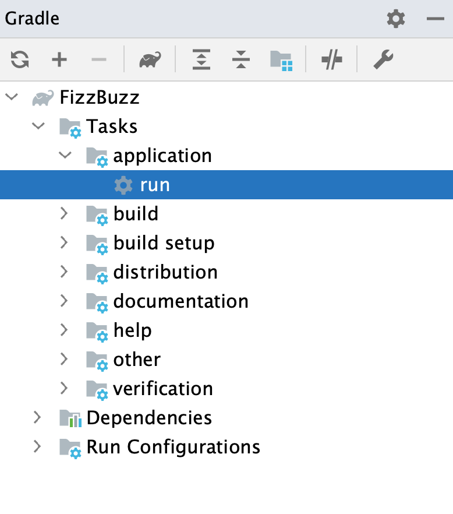Click the Tasks folder icon

(x=70, y=128)
